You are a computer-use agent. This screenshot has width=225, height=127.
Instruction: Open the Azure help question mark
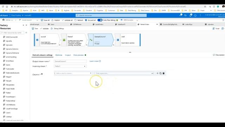point(200,16)
